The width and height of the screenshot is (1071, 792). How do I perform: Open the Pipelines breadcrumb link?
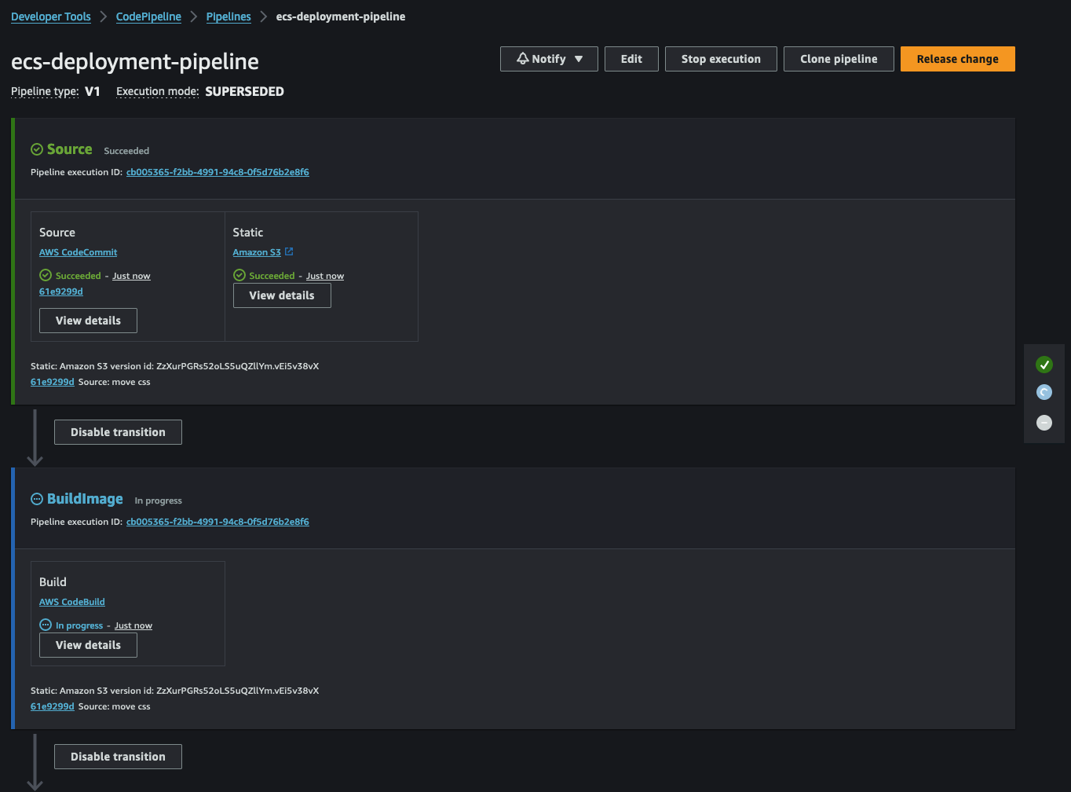[228, 16]
